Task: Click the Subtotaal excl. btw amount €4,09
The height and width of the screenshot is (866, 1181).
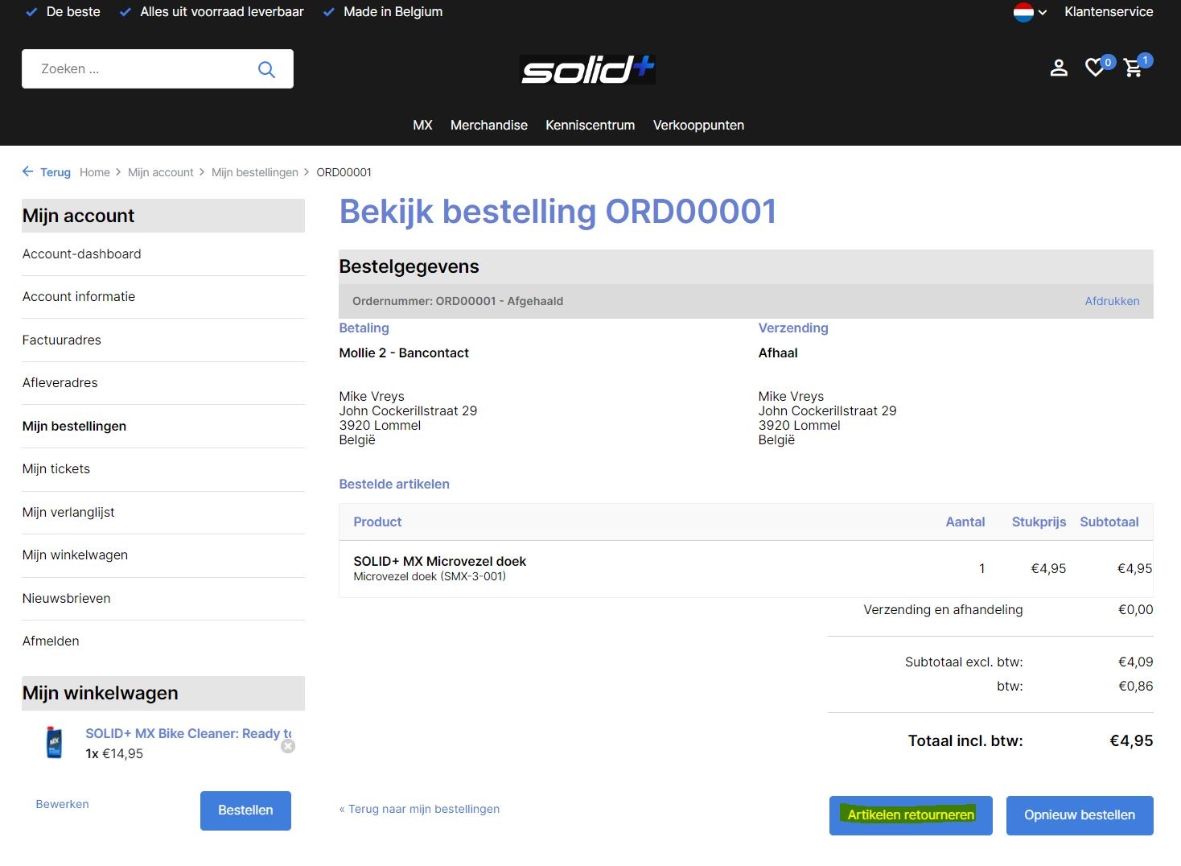Action: (x=1135, y=662)
